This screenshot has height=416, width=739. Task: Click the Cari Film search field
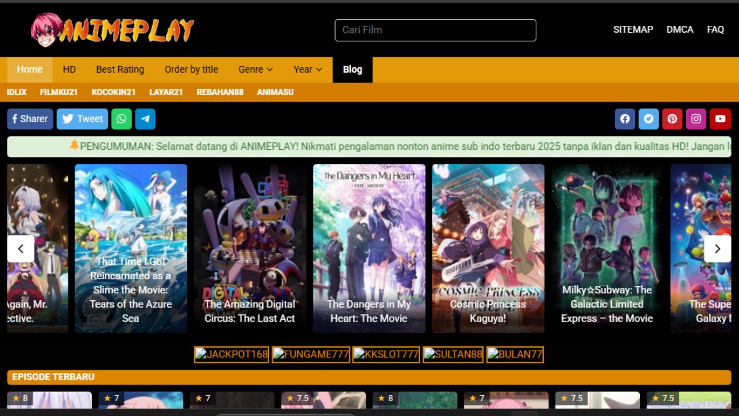point(435,30)
